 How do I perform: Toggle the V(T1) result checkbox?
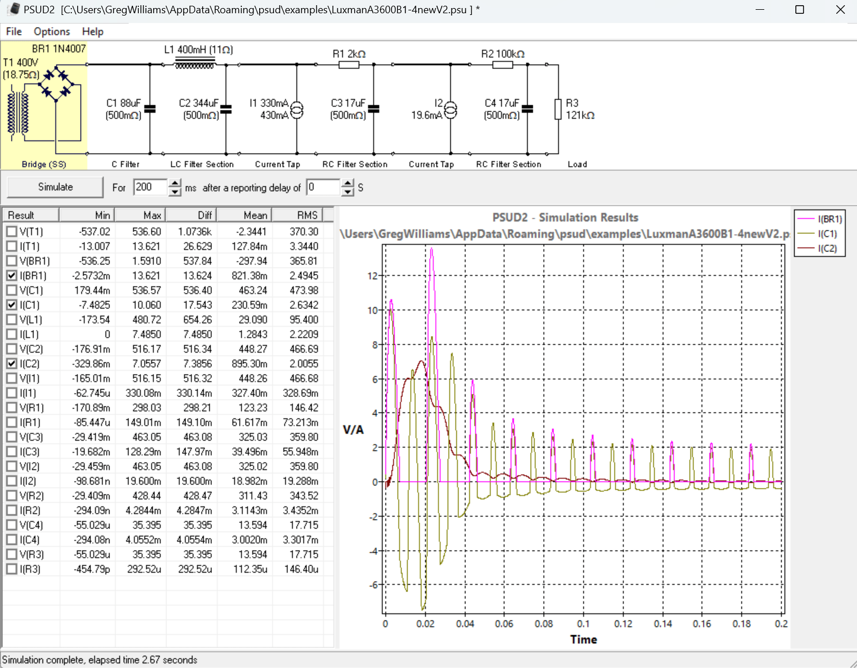coord(12,231)
